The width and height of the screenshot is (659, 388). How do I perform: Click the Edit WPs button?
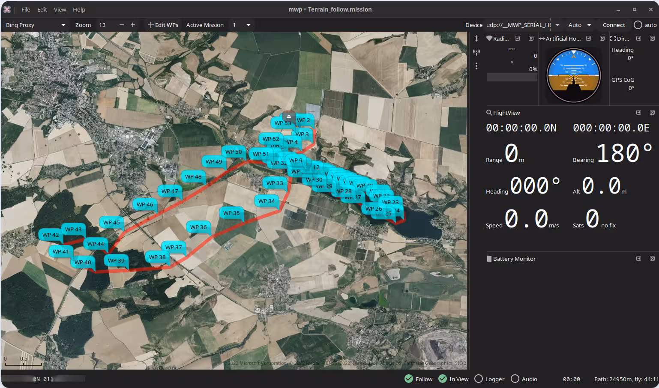[x=163, y=25]
